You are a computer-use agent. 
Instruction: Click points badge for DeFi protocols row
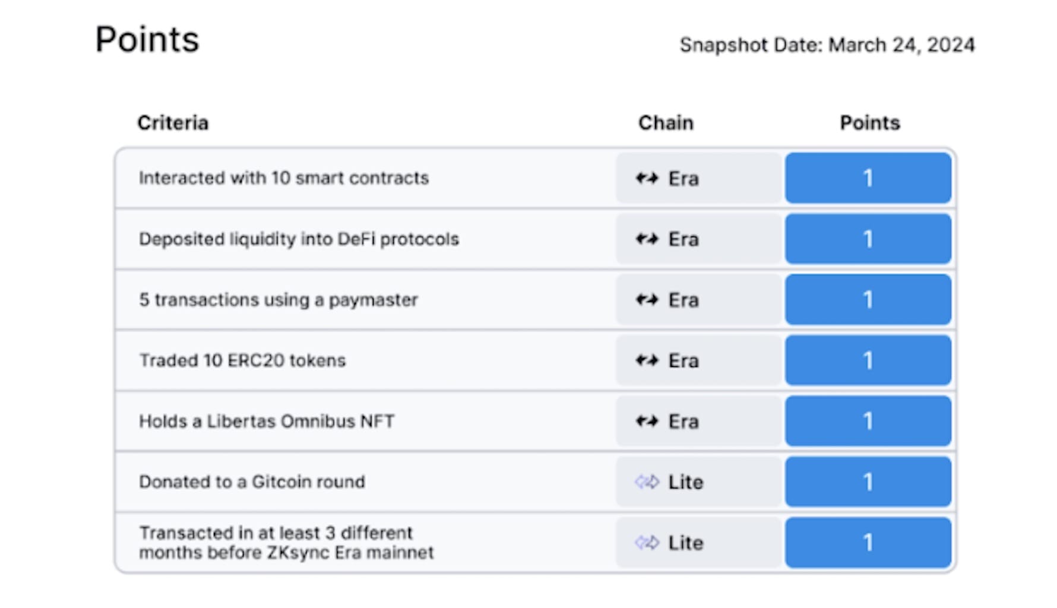[868, 239]
